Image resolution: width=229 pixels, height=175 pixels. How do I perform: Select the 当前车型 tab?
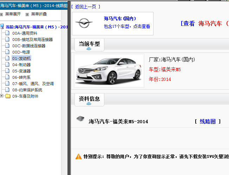click(89, 45)
